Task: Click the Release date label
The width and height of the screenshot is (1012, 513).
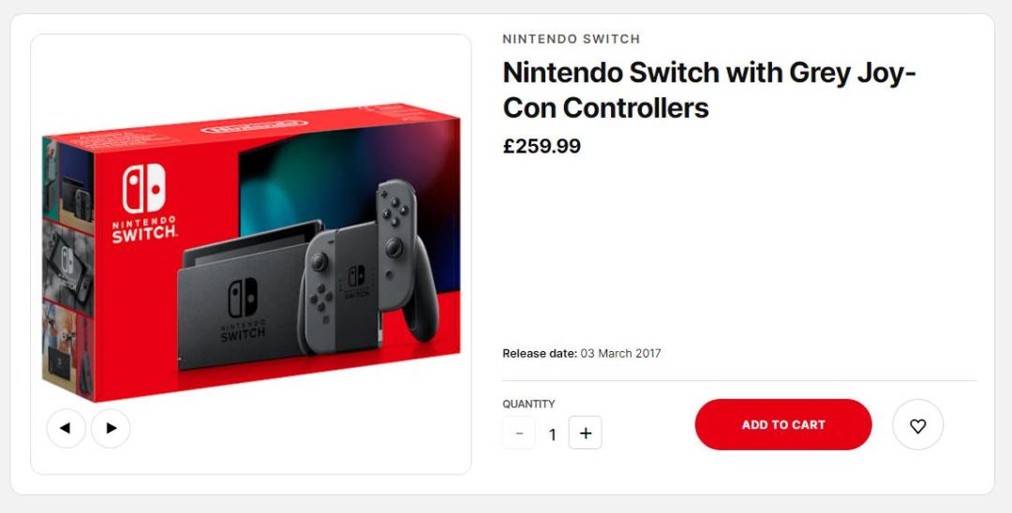Action: [540, 354]
